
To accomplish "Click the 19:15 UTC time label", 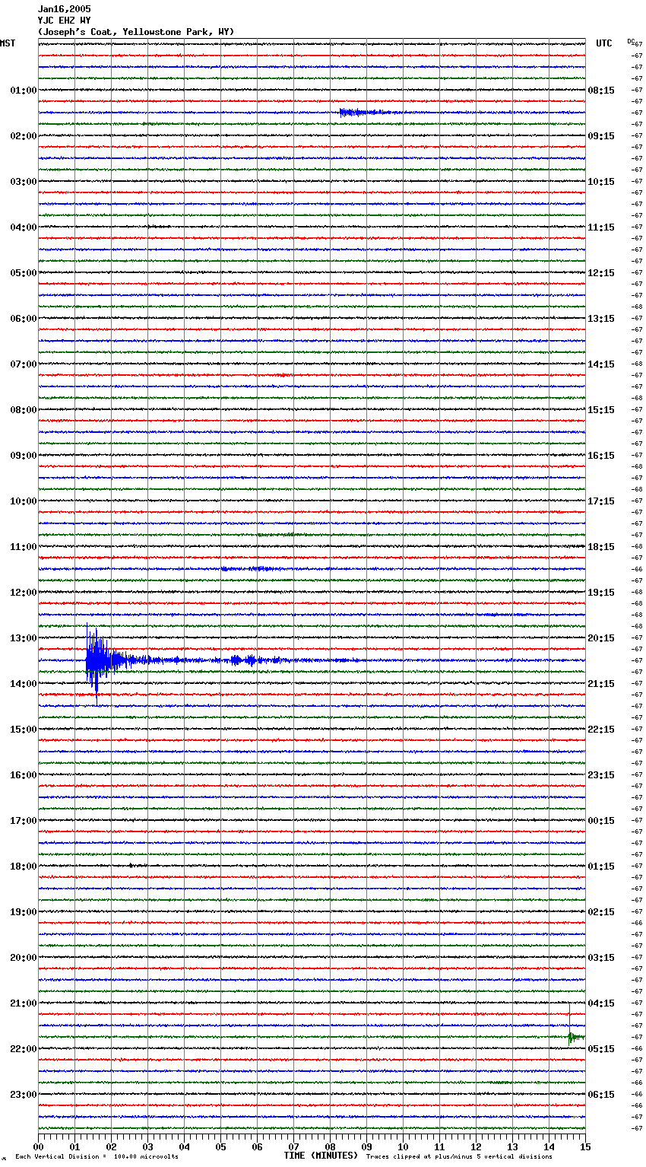I will point(601,593).
